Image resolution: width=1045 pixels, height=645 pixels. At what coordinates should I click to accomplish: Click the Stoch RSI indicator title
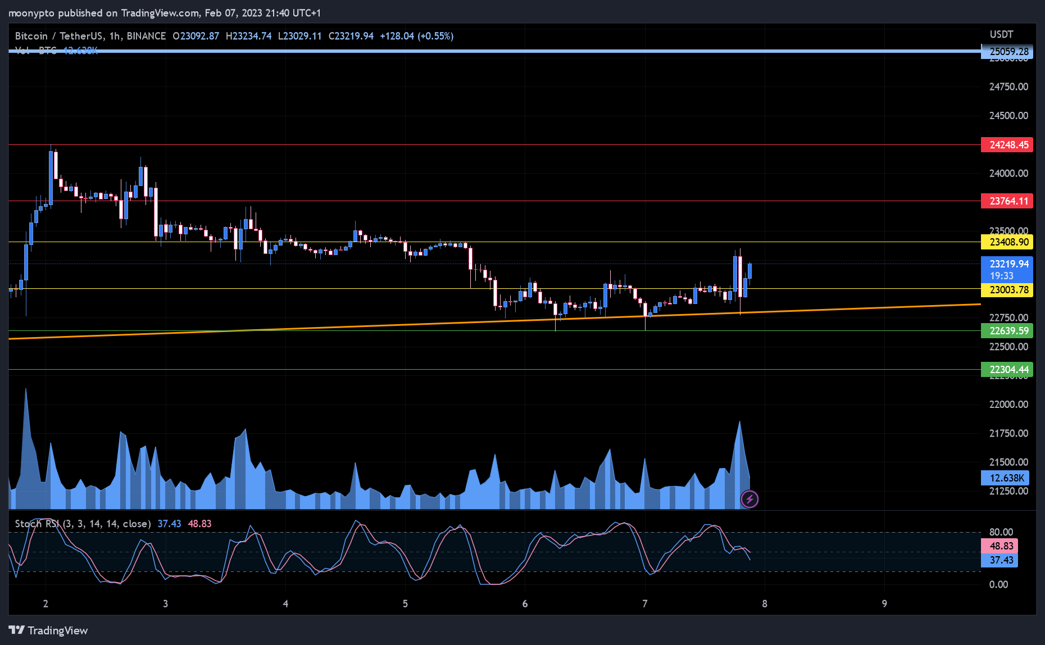pos(83,524)
